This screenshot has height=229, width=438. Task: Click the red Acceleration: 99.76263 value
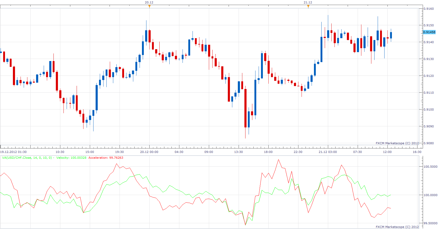click(106, 158)
